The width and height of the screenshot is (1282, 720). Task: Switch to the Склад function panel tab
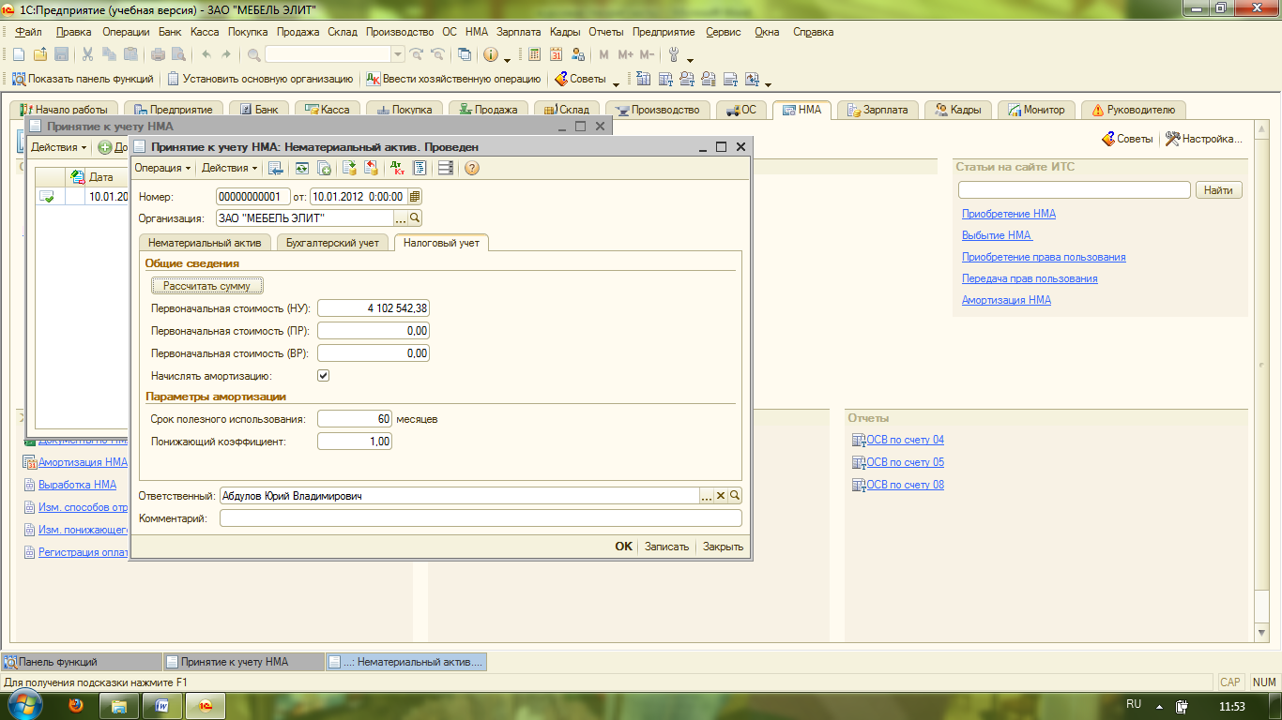click(565, 110)
